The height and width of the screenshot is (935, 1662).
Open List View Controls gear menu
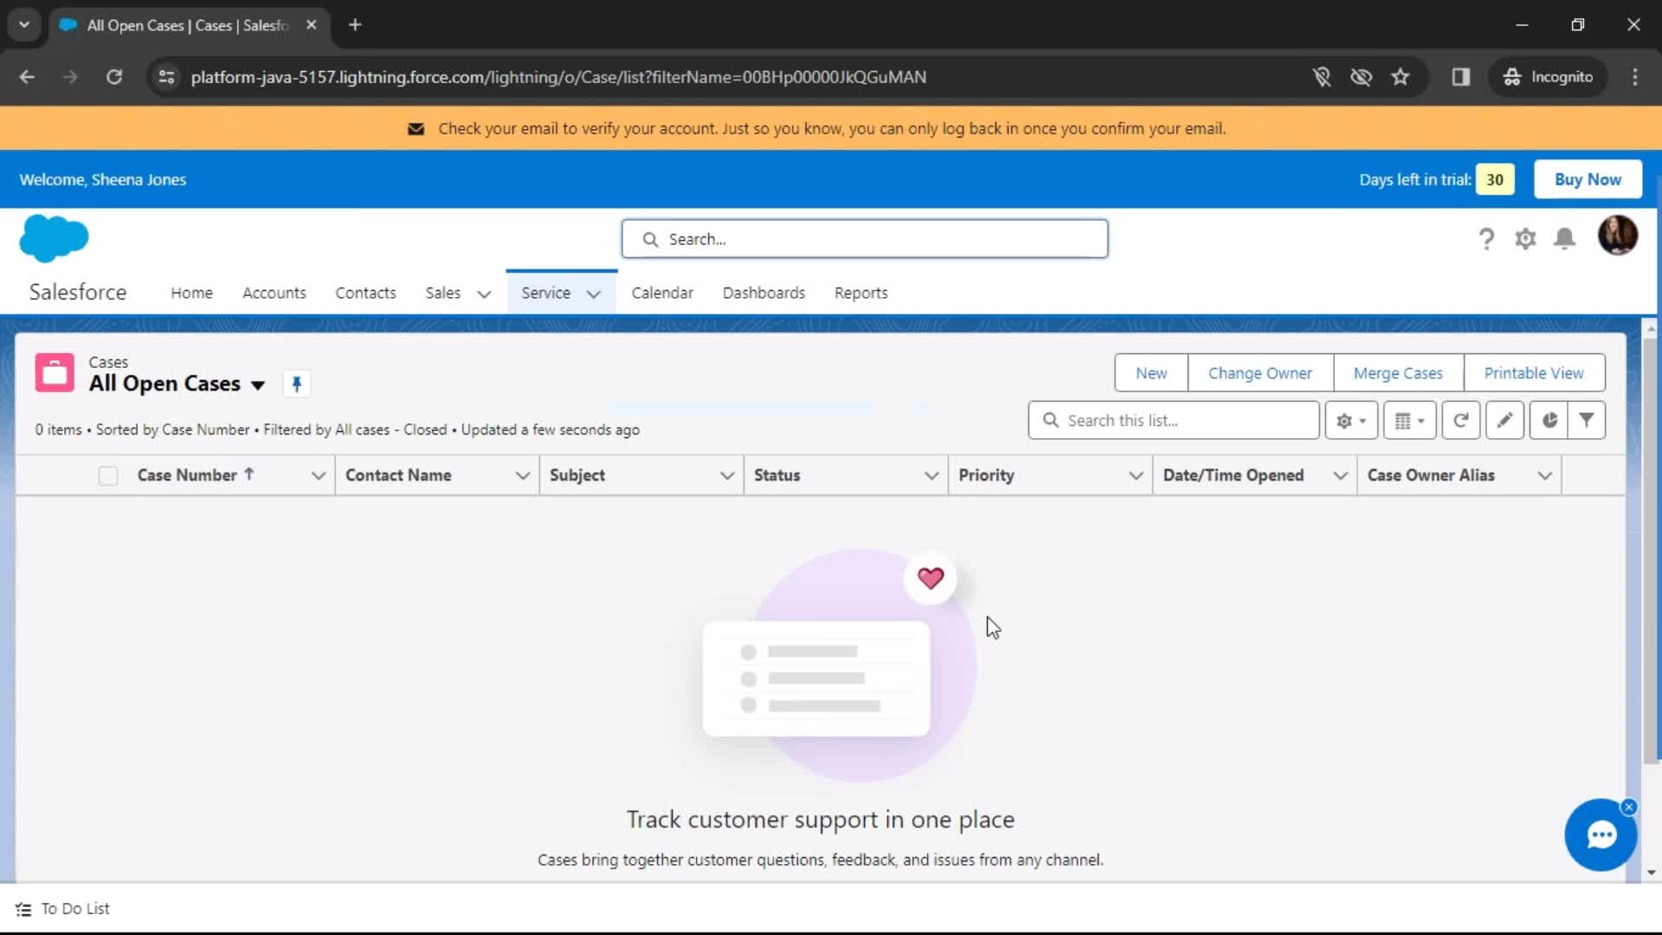1350,421
